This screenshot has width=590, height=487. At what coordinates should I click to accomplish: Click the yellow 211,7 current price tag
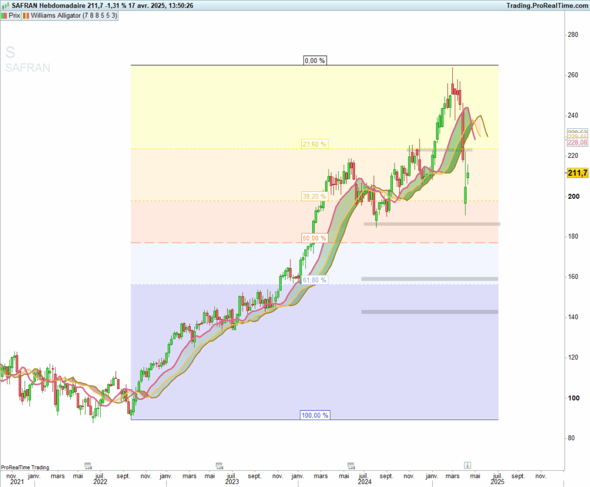[577, 173]
